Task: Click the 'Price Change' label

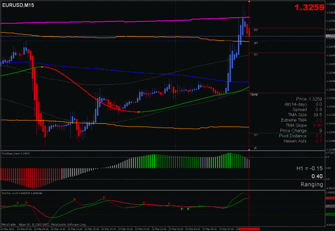Action: coord(294,131)
